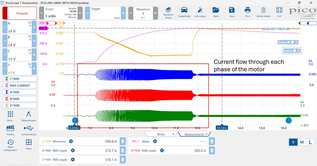Select the S size toggle
The width and height of the screenshot is (317, 166).
(x=293, y=142)
